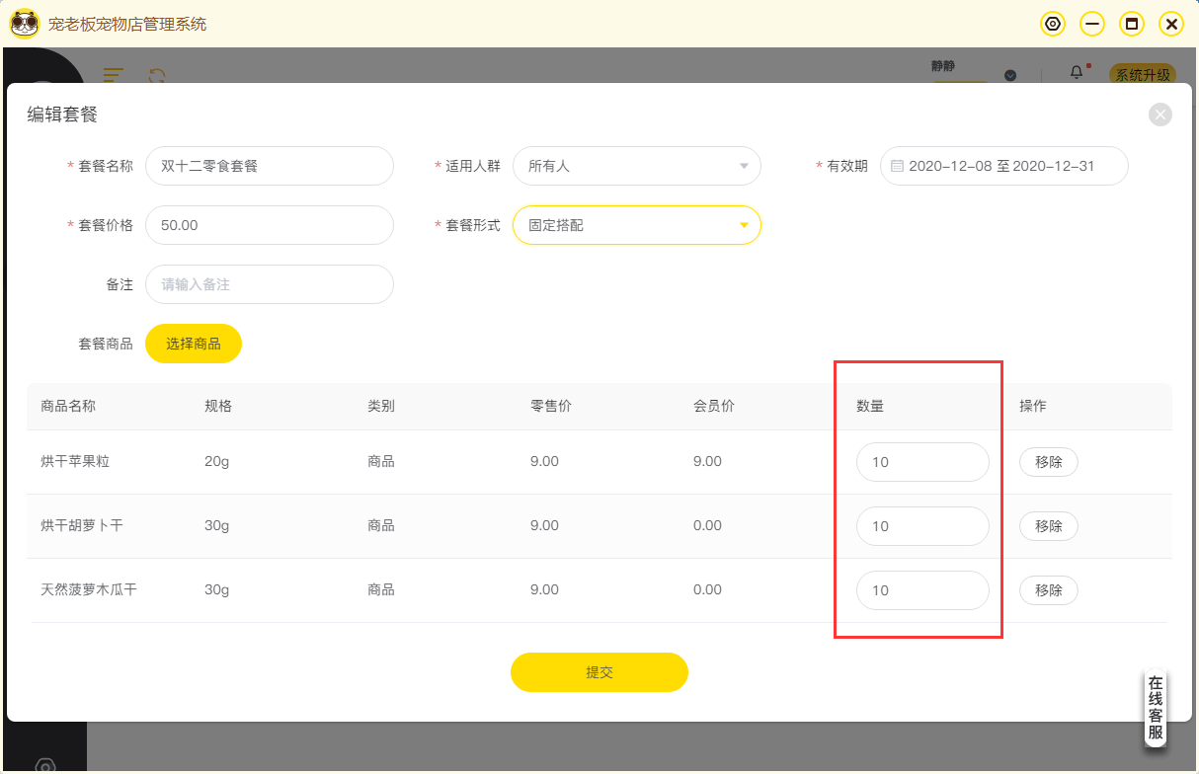Open the calendar icon in 有效期 field
Viewport: 1199px width, 774px height.
[x=897, y=166]
